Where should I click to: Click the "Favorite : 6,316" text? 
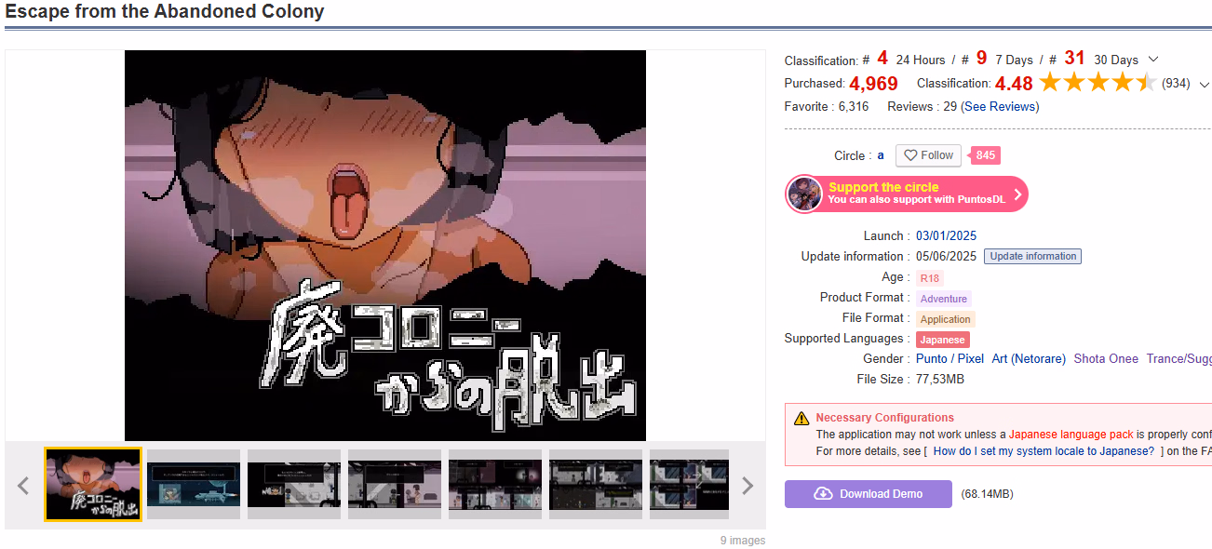827,106
